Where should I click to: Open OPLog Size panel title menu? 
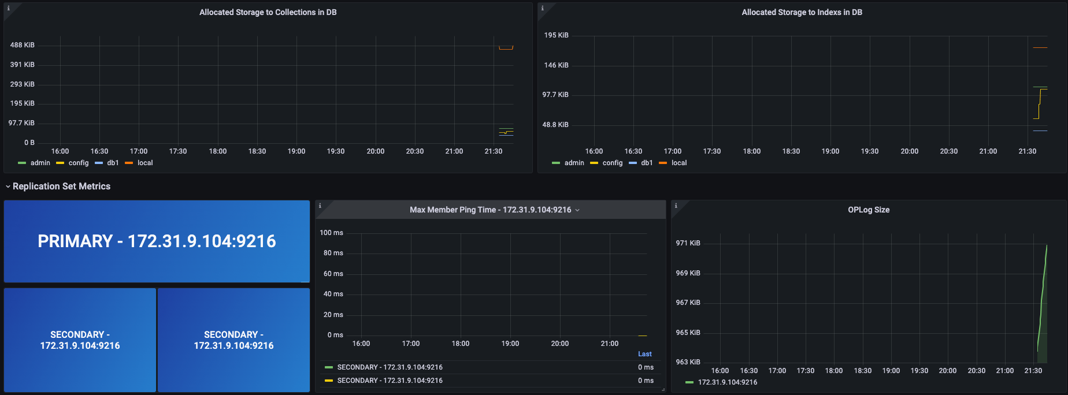868,210
